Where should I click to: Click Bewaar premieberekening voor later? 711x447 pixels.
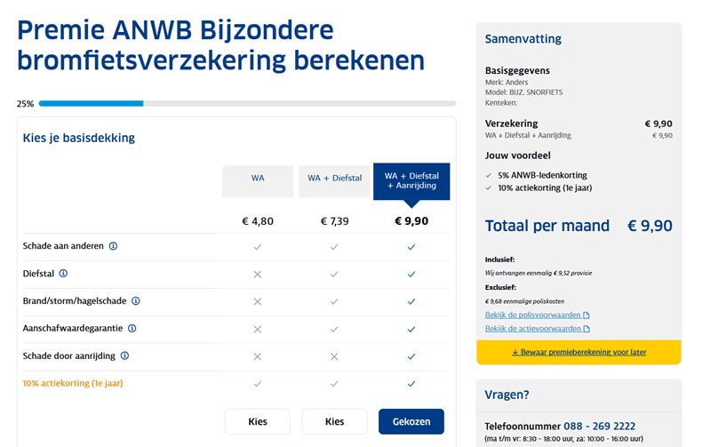(579, 352)
